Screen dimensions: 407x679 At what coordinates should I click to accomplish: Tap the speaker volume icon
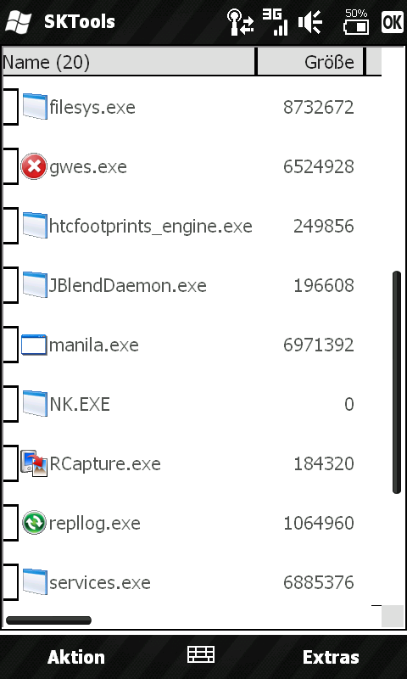310,22
